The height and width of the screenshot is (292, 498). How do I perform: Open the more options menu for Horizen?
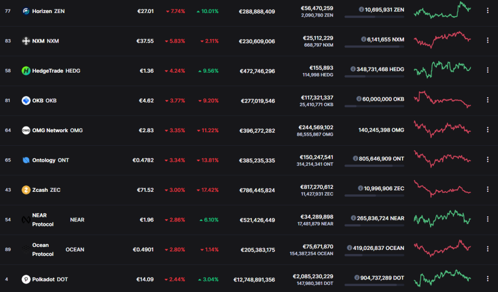(x=487, y=11)
